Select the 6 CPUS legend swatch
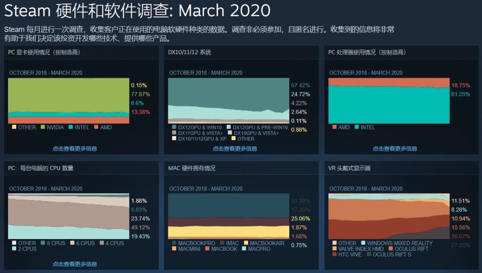This screenshot has height=273, width=482. pyautogui.click(x=72, y=243)
